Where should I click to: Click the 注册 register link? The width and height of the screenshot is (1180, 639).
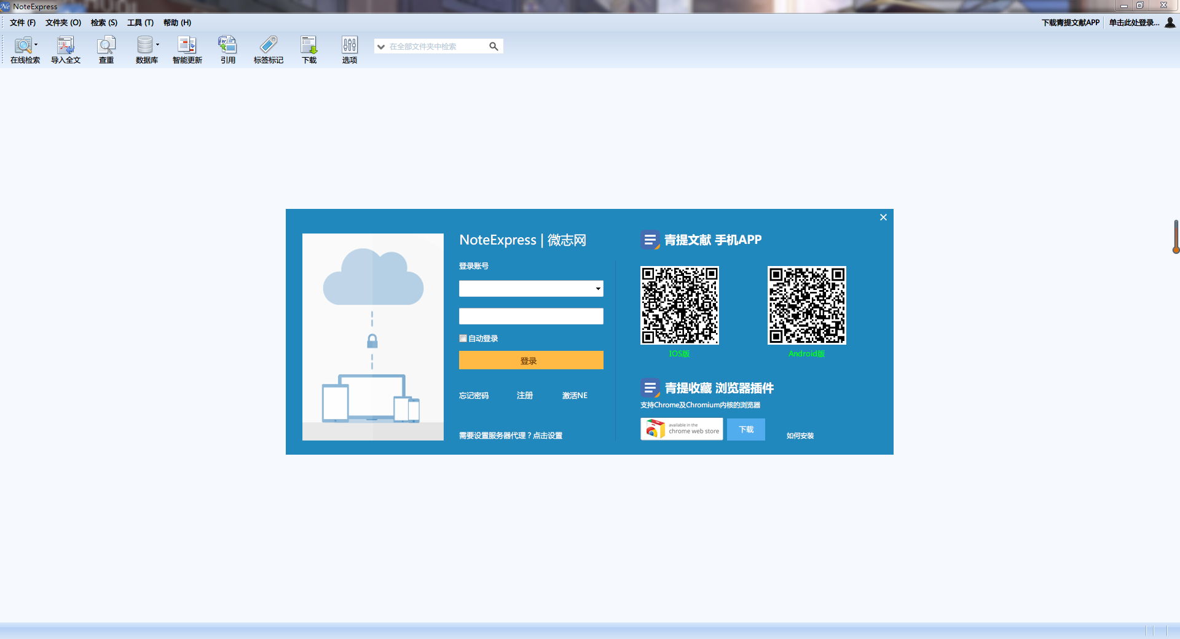click(525, 396)
